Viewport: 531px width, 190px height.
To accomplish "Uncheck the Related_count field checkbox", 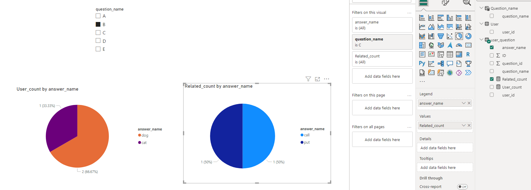I will point(492,79).
